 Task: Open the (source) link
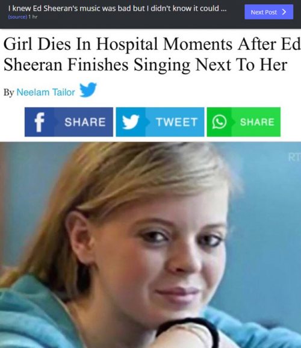point(17,17)
